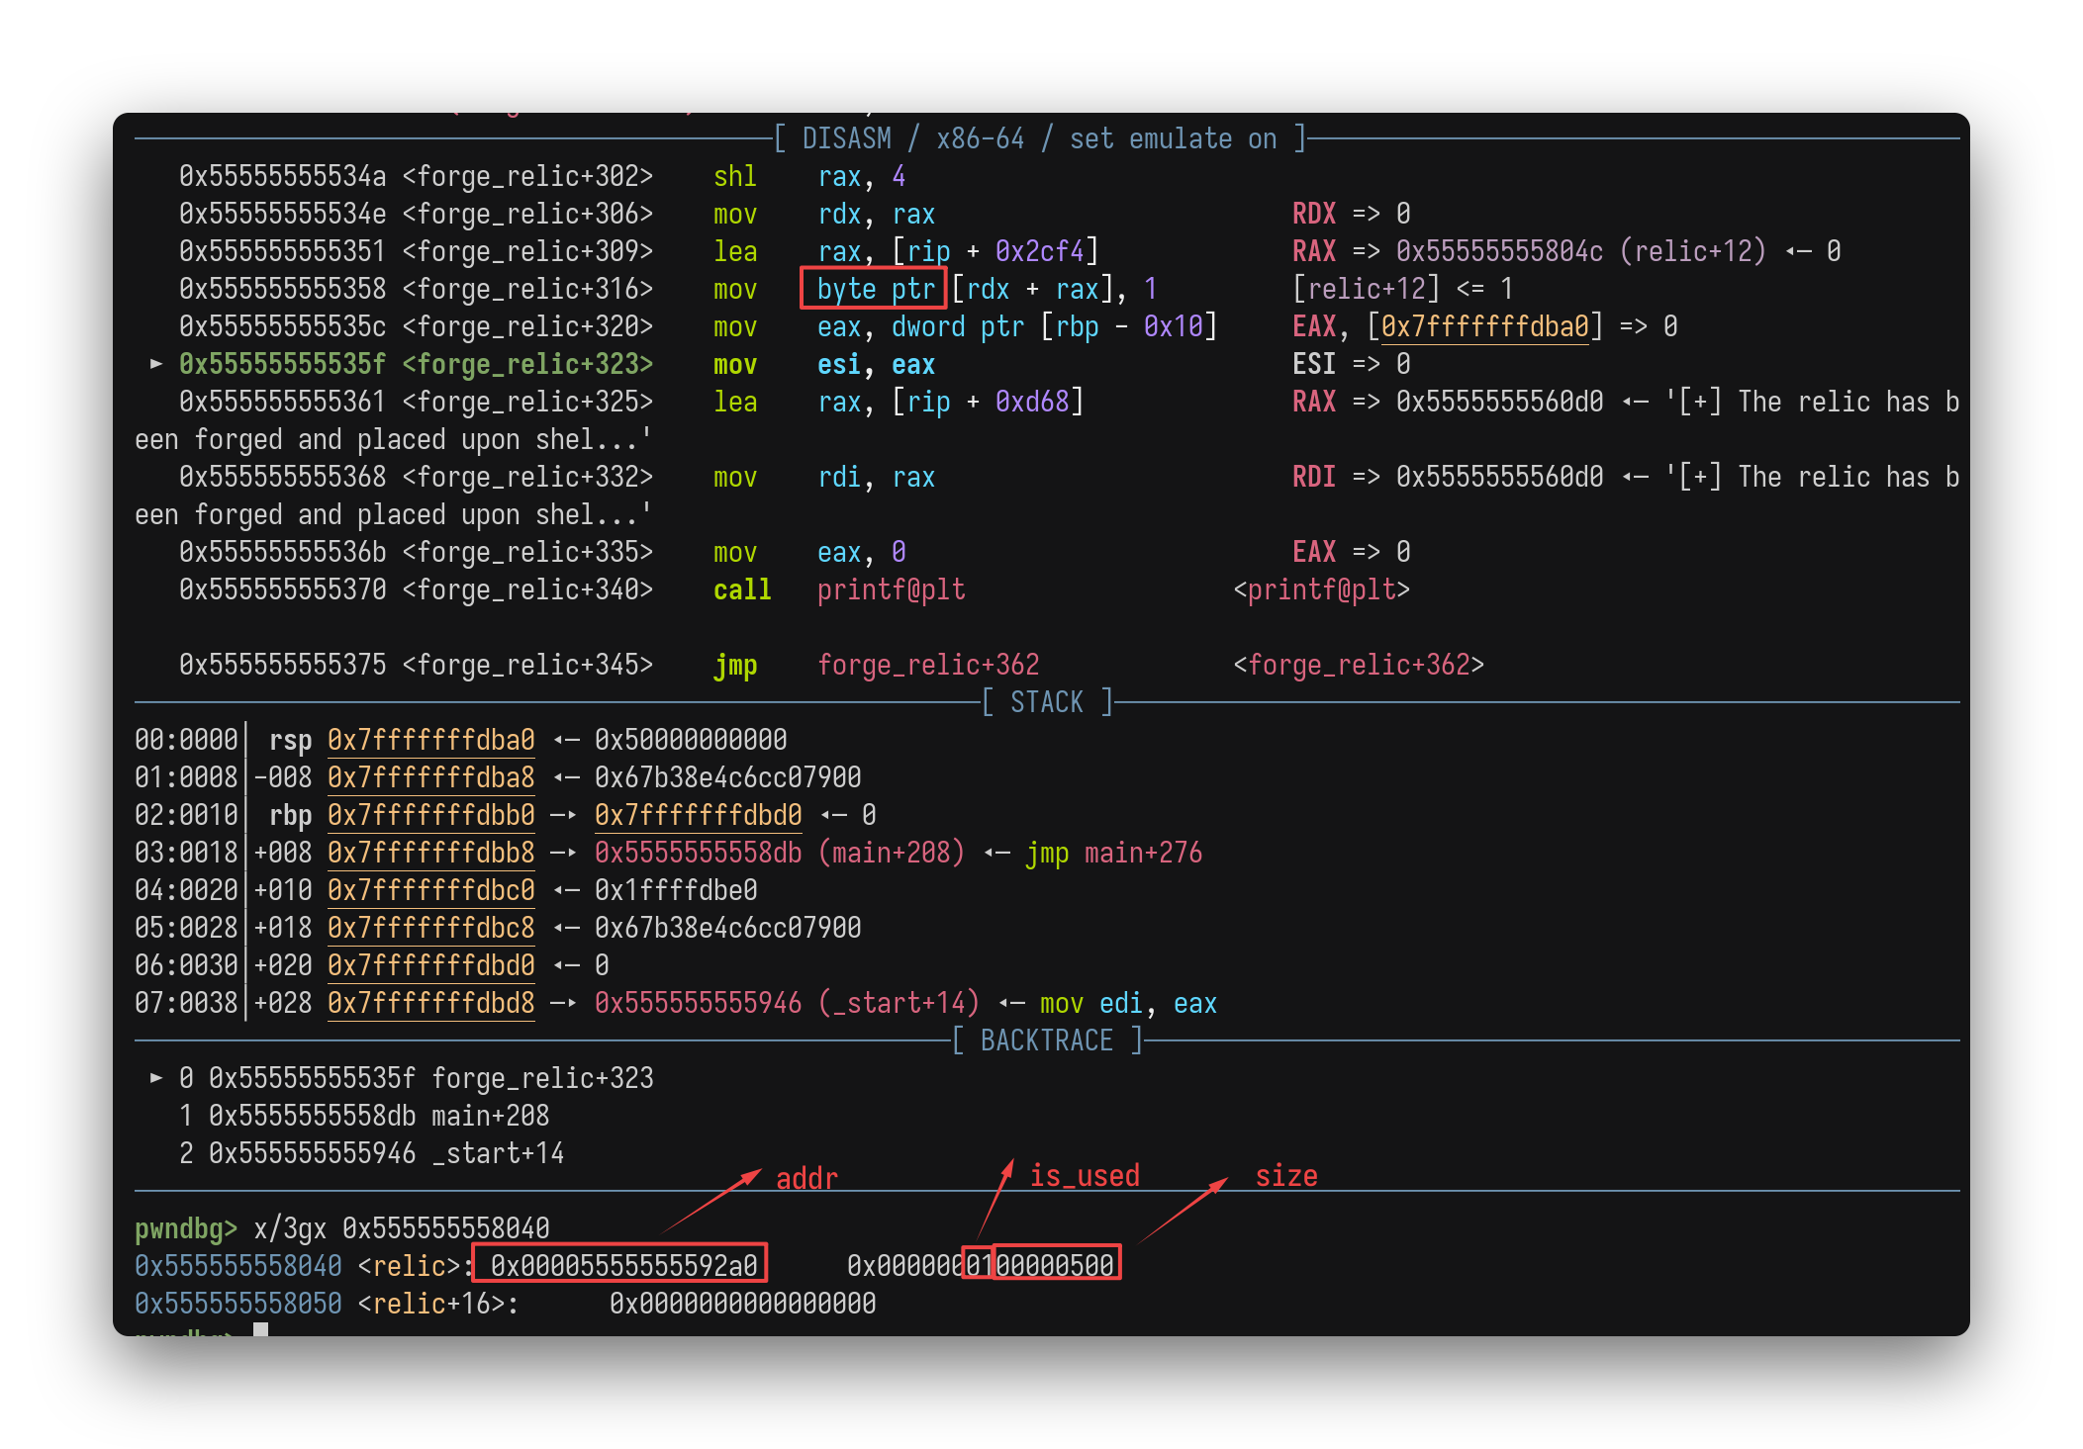Screen dimensions: 2083x1449
Task: Select highlighted address 0x55555555535f forge_relic+323
Action: point(416,364)
